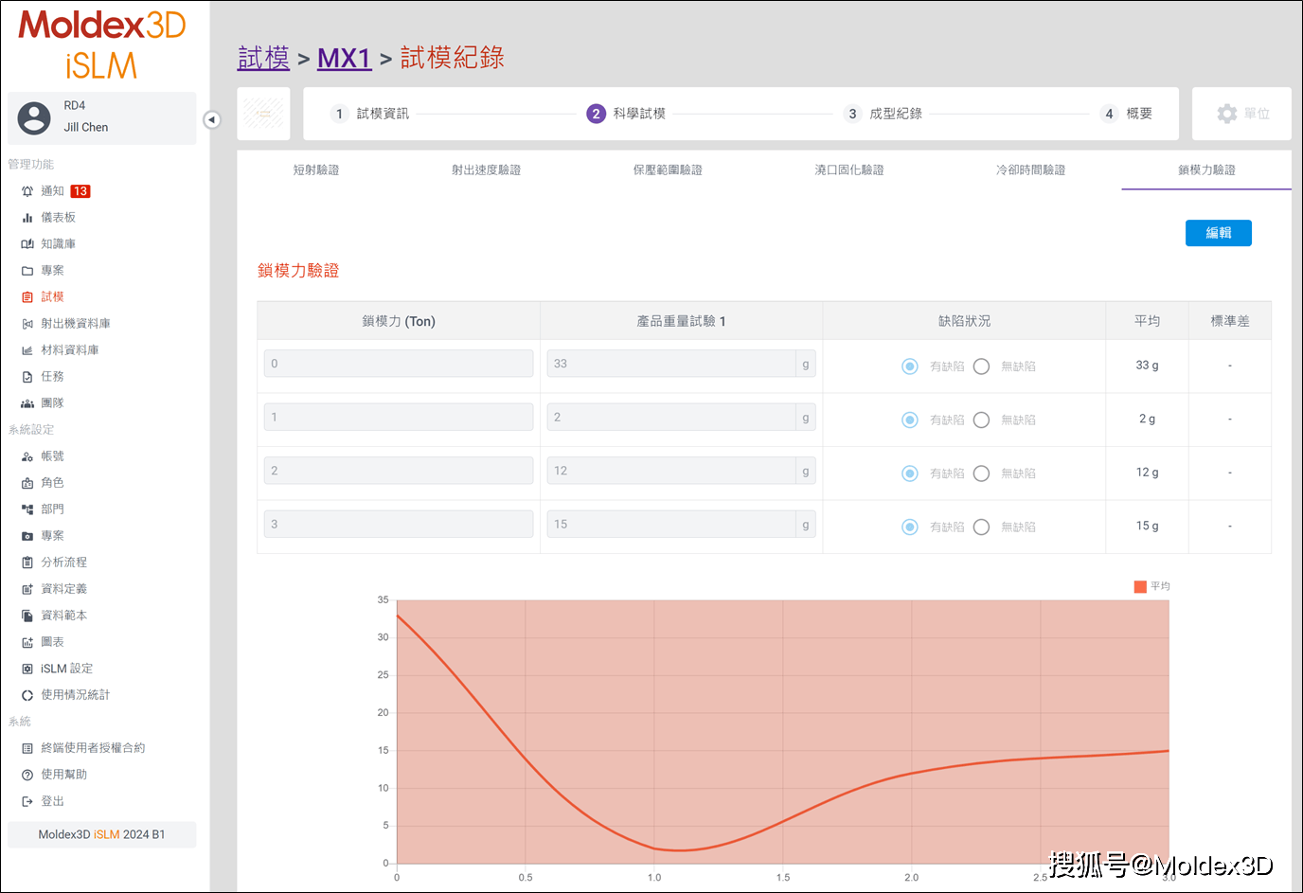Click the 編輯 edit button
The width and height of the screenshot is (1303, 893).
coord(1219,232)
